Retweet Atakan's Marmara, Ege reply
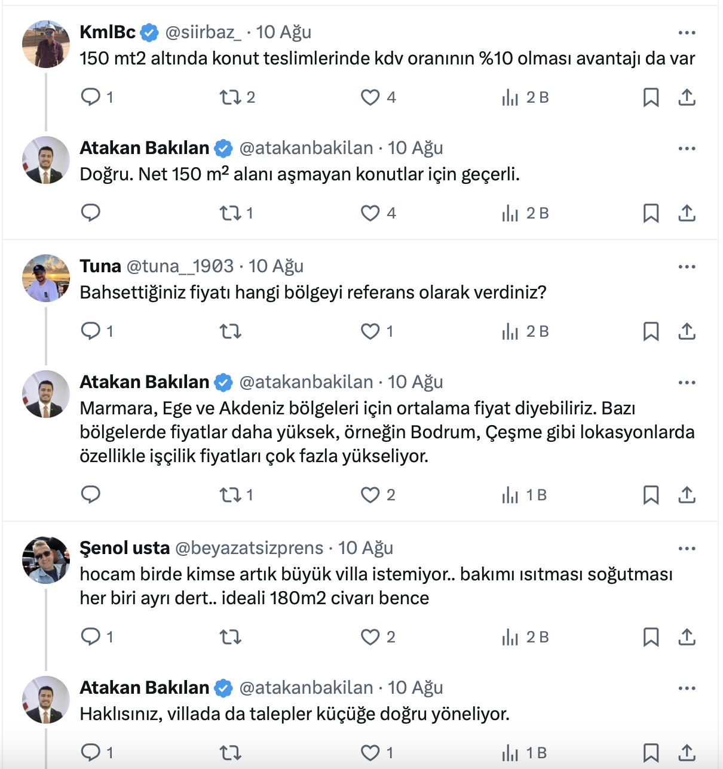Viewport: 723px width, 769px height. click(x=230, y=495)
